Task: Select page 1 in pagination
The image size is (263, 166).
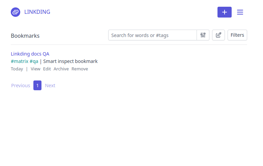Action: 37,86
